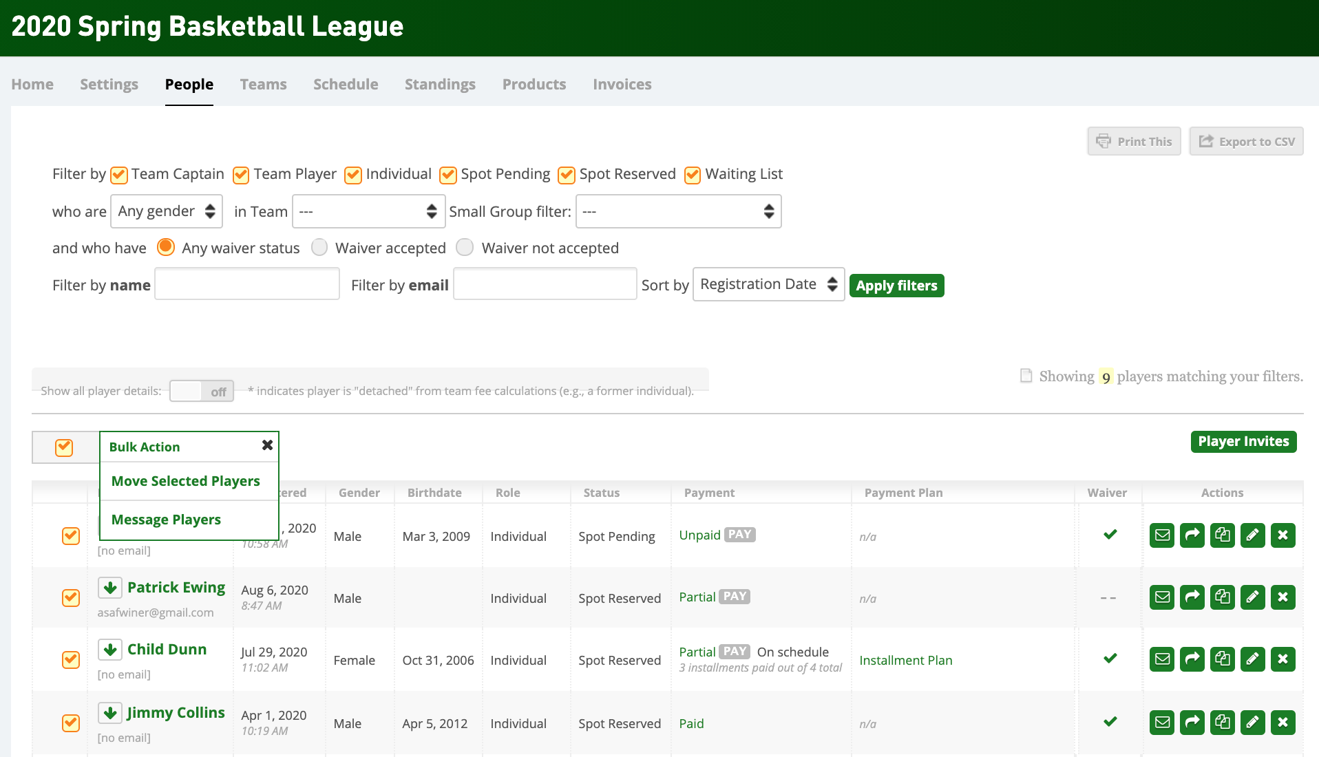Focus the Filter by name field
Image resolution: width=1319 pixels, height=757 pixels.
coord(247,284)
